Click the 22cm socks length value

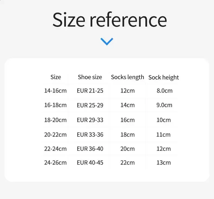point(127,163)
